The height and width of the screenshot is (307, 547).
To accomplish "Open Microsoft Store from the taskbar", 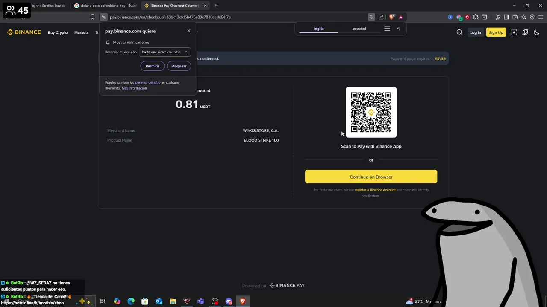I will tap(145, 301).
